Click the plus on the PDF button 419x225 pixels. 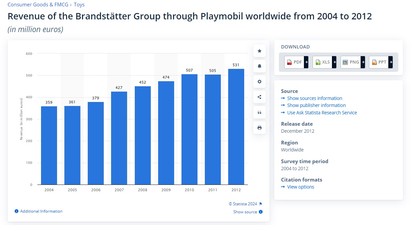pyautogui.click(x=306, y=62)
